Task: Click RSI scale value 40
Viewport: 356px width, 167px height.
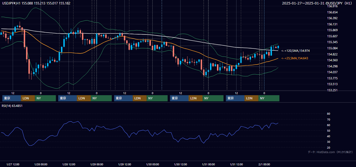Action: coord(328,136)
